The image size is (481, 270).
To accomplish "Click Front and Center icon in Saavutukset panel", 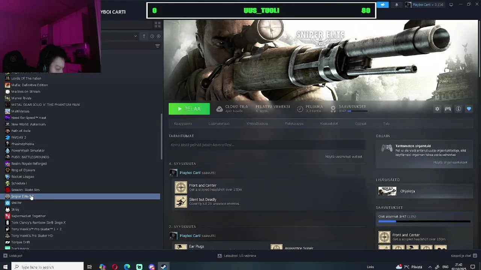I will point(384,237).
